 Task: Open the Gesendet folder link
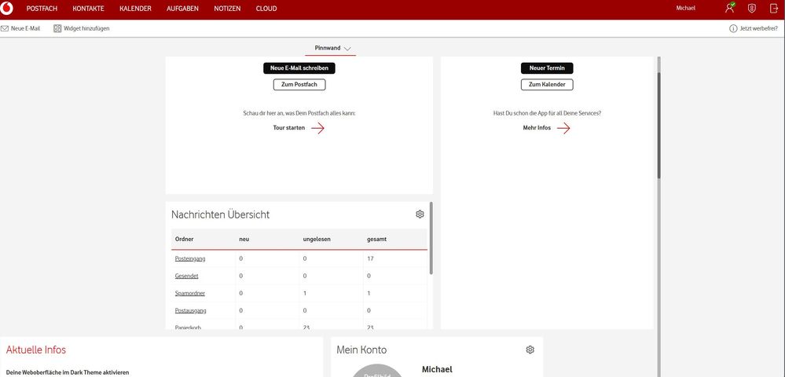187,276
